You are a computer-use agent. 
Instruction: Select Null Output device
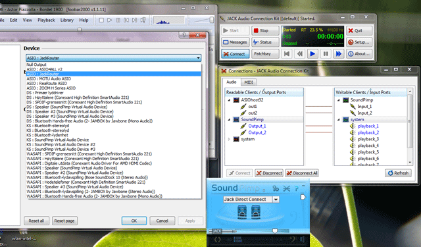coord(114,65)
